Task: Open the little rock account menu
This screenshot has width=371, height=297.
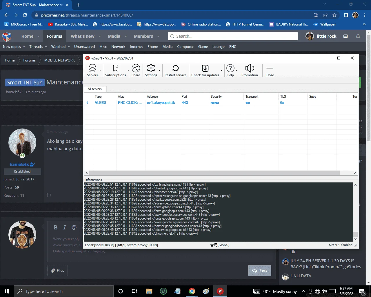Action: coord(321,36)
